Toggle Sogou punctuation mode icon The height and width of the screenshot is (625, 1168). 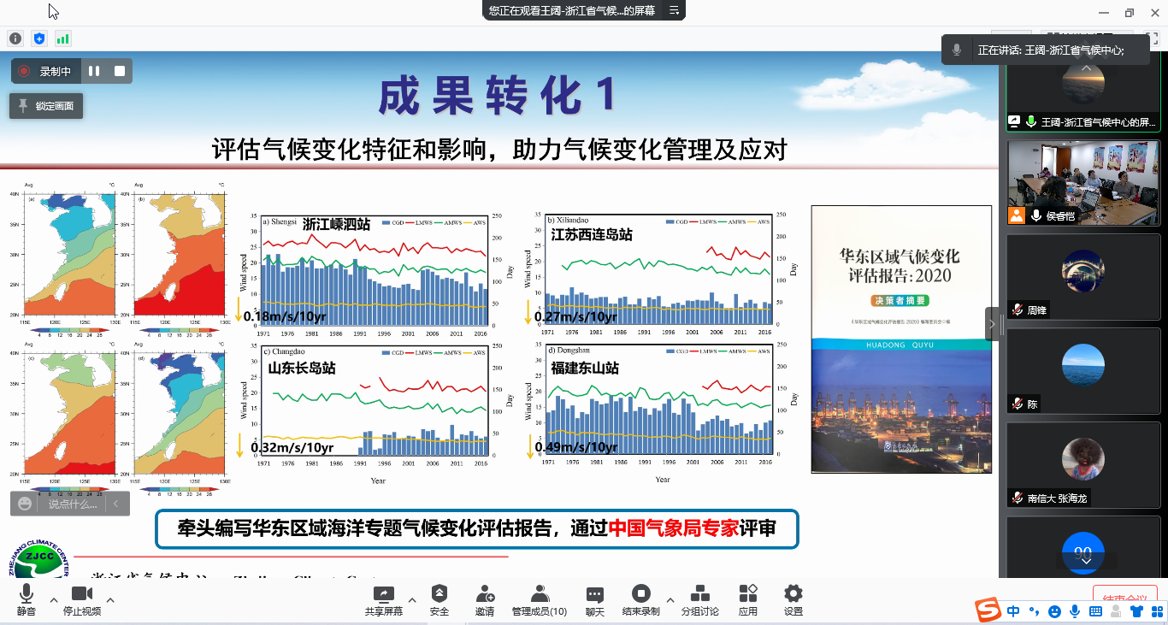pyautogui.click(x=1034, y=611)
